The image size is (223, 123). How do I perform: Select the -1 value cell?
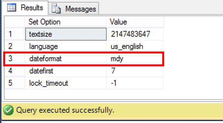[135, 83]
